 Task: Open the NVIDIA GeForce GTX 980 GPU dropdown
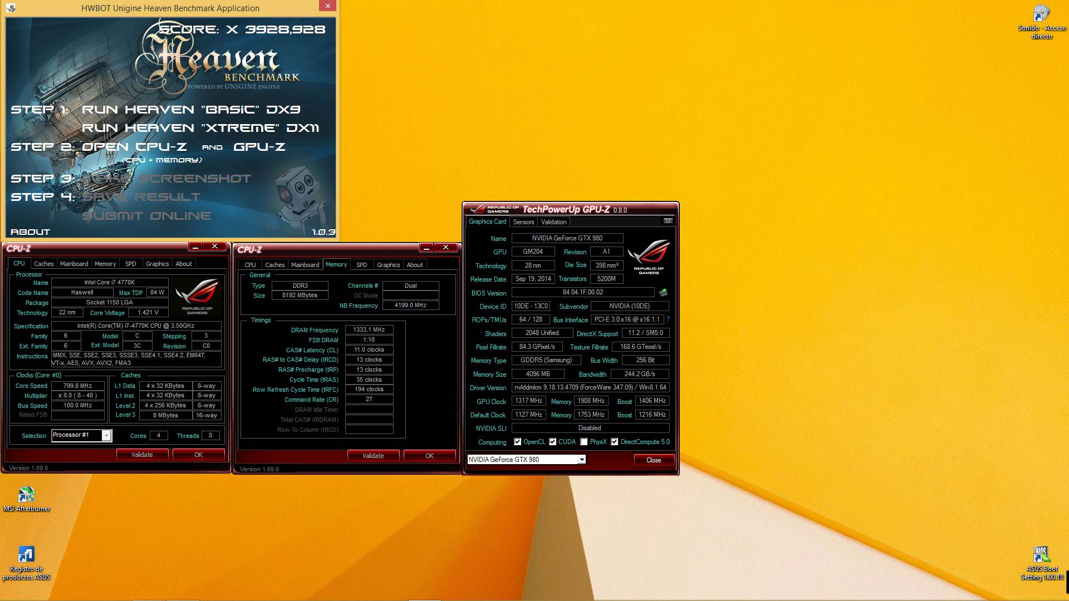tap(581, 460)
